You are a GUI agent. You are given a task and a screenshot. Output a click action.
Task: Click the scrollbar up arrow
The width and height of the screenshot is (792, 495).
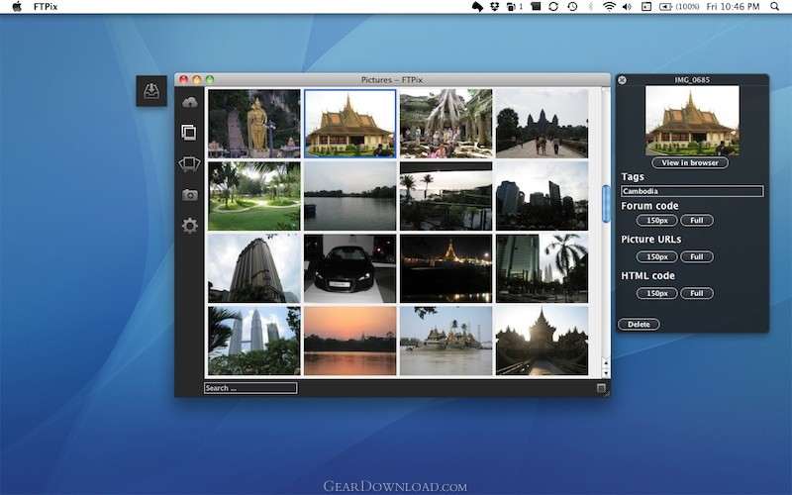(606, 363)
